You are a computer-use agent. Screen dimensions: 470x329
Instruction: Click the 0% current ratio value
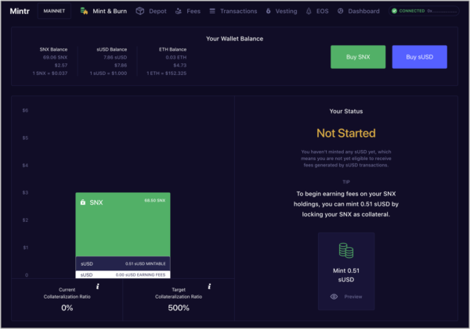pyautogui.click(x=67, y=307)
